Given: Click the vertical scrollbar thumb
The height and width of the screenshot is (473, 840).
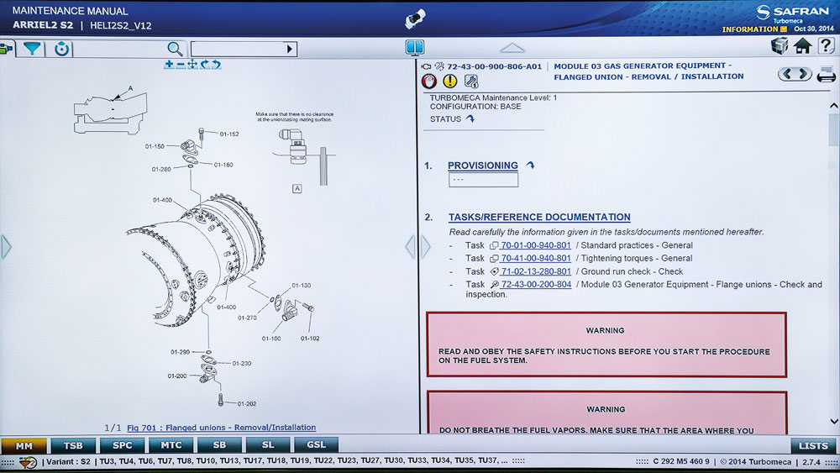Looking at the screenshot, I should [x=833, y=129].
